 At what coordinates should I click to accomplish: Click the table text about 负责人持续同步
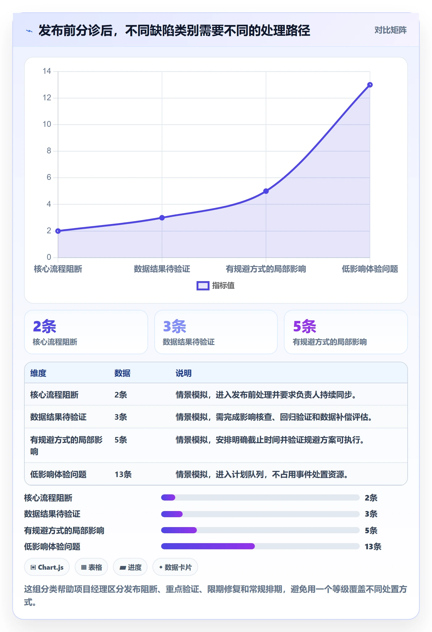[266, 395]
